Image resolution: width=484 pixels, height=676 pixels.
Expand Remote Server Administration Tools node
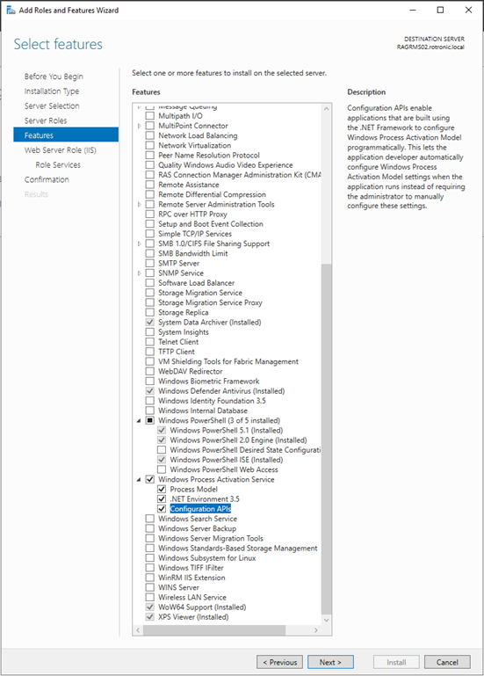[x=139, y=204]
